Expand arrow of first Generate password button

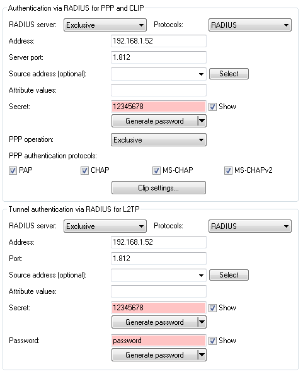[202, 121]
